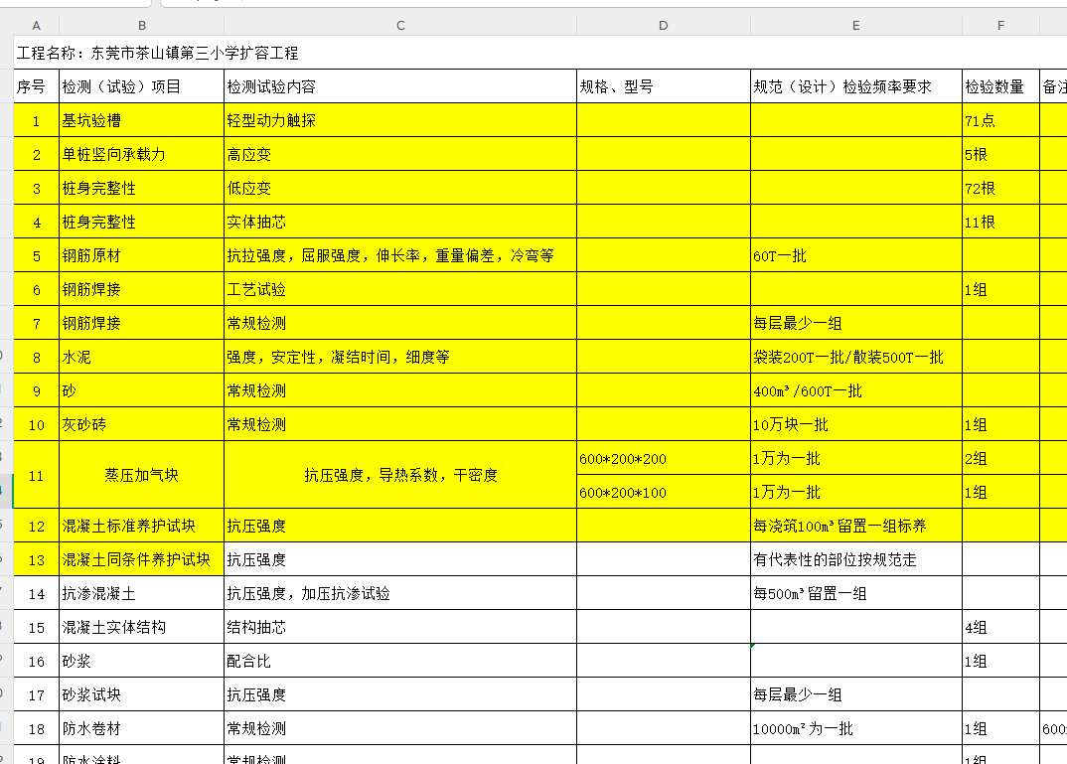Click the cell showing 71点

coord(999,120)
